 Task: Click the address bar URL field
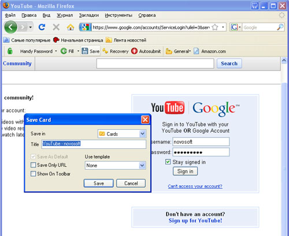[x=151, y=27]
